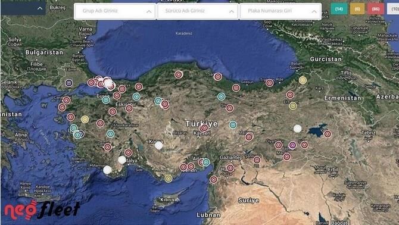Screen dimensions: 399x225
Task: Open the Grup Adı Giriniz dropdown arrow
Action: tap(149, 11)
